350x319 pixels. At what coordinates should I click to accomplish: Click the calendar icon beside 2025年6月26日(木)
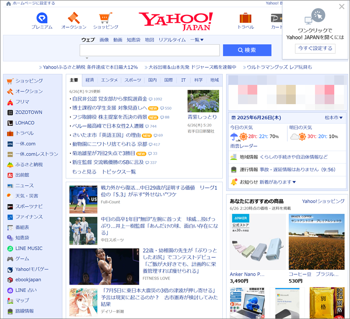pyautogui.click(x=234, y=118)
